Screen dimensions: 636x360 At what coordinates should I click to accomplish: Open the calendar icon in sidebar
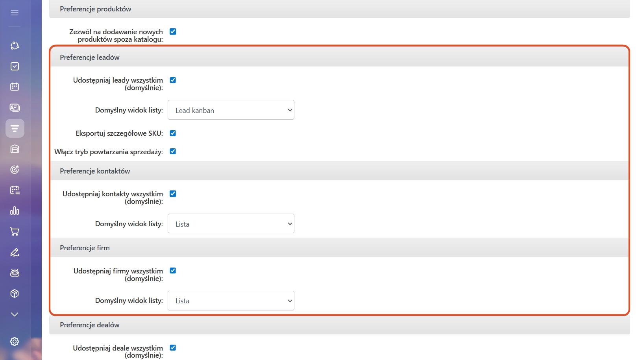(x=15, y=87)
